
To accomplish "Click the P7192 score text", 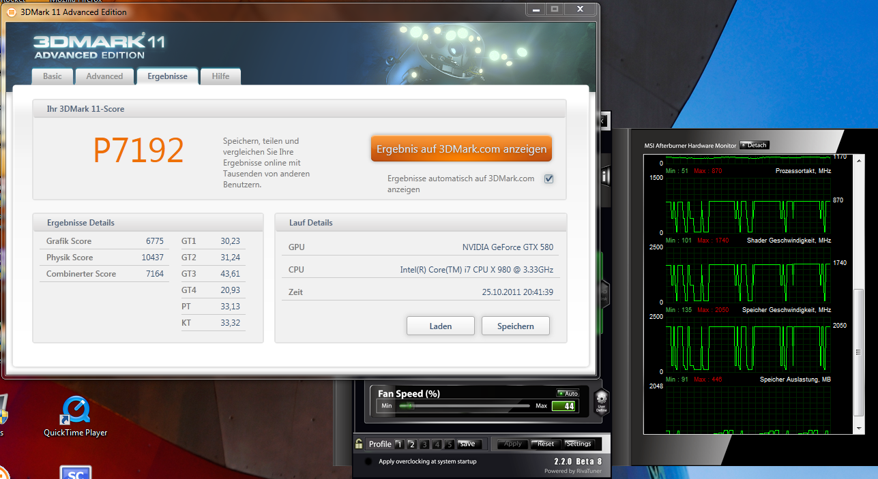I will 138,151.
